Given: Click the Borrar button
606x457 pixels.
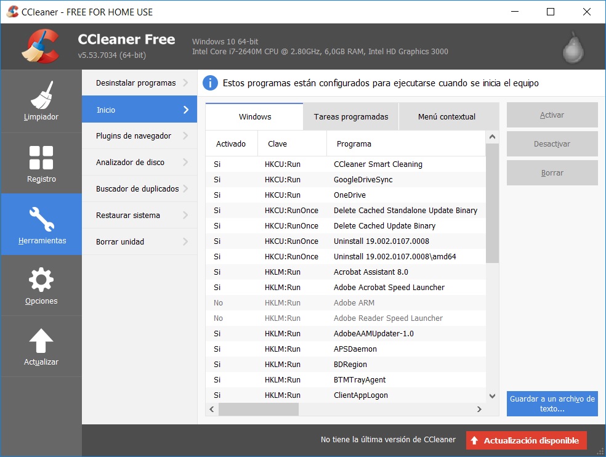Looking at the screenshot, I should click(552, 172).
